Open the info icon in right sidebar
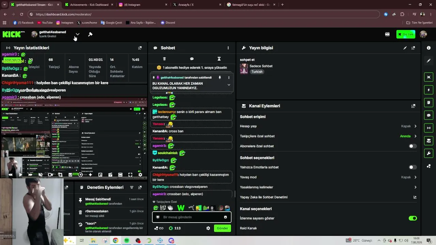 point(429,48)
